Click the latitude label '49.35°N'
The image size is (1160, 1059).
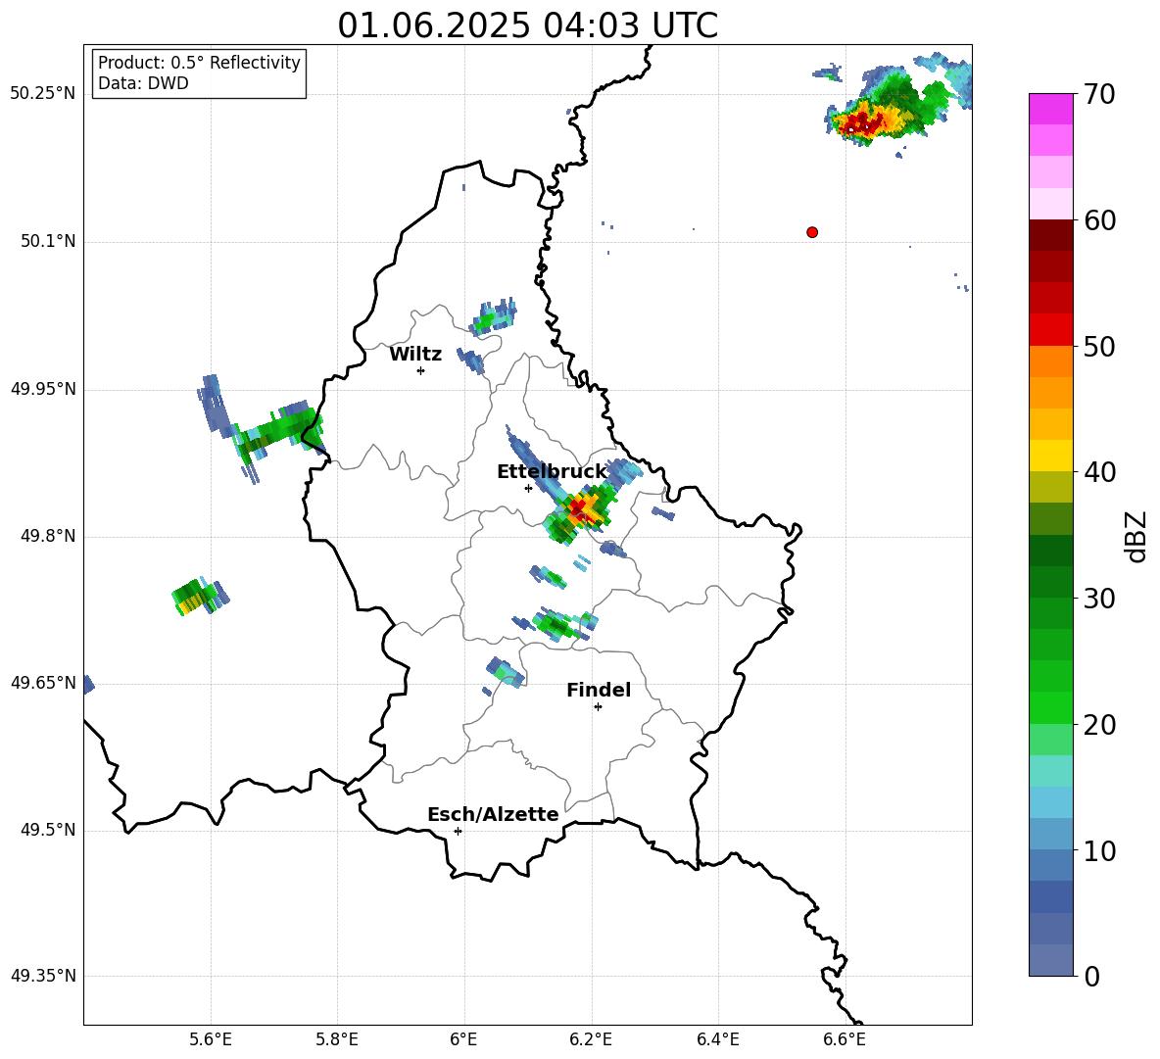coord(43,976)
